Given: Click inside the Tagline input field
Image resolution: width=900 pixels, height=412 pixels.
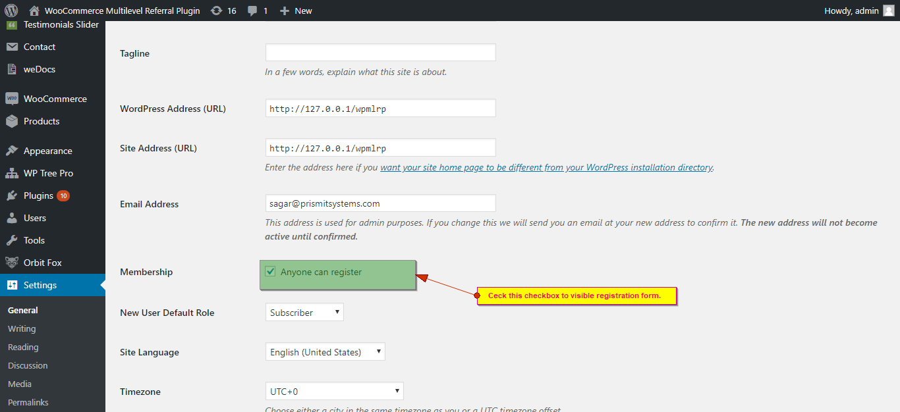Looking at the screenshot, I should click(x=380, y=52).
